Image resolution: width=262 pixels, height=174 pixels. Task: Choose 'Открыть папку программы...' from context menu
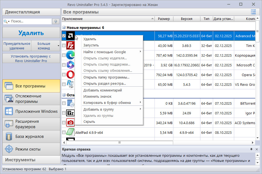tap(106, 77)
